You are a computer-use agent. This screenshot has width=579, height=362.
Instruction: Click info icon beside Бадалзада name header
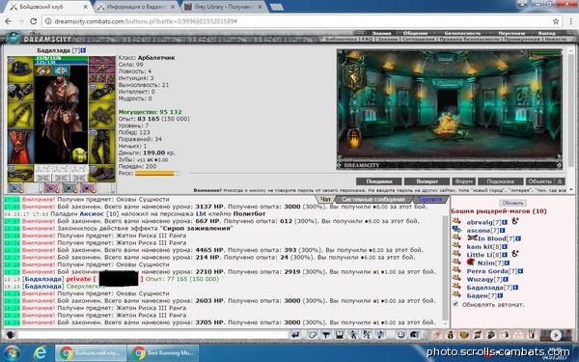83,50
